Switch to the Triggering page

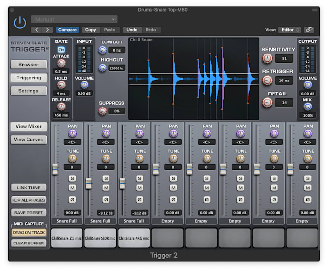tap(28, 78)
